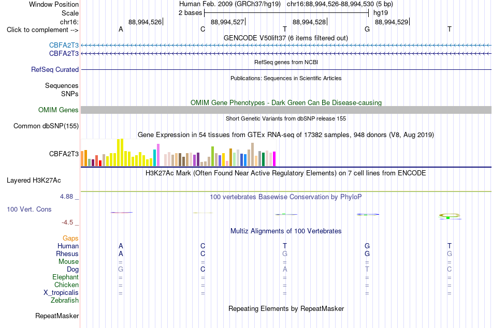Select the Human alignment row label

[x=68, y=246]
